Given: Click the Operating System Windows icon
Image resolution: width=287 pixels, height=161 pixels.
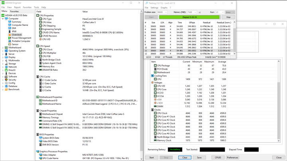Looking at the screenshot, I should pyautogui.click(x=6, y=51).
